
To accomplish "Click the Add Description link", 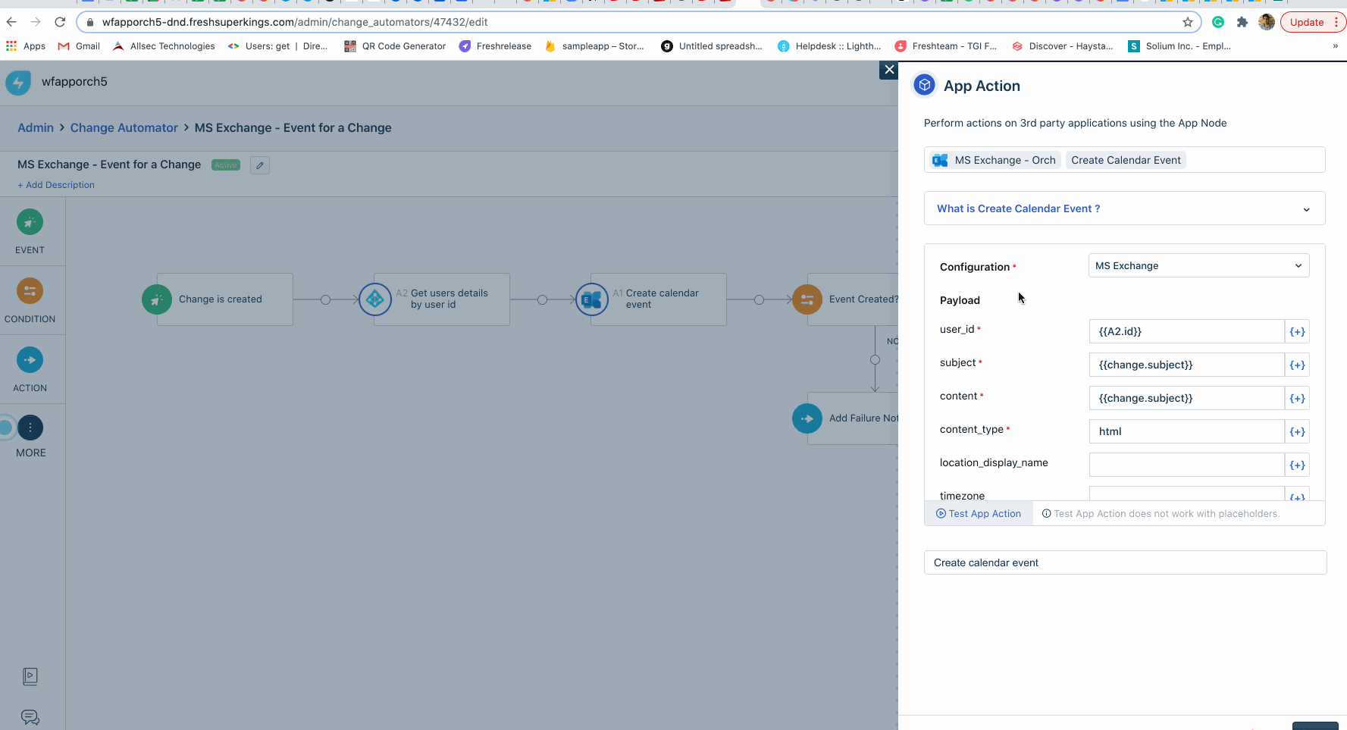I will click(56, 185).
